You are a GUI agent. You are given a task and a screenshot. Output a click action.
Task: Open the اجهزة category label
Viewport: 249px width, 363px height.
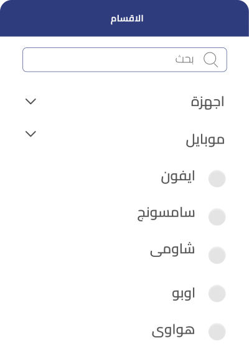pyautogui.click(x=207, y=102)
